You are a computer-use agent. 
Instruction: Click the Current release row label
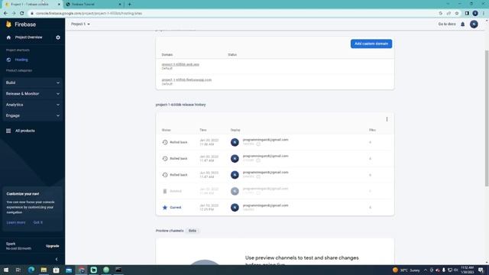pyautogui.click(x=176, y=207)
